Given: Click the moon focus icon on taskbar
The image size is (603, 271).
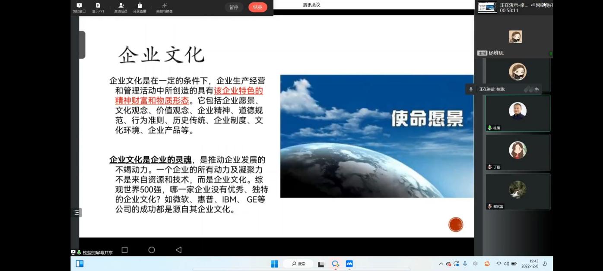Looking at the screenshot, I should (545, 264).
